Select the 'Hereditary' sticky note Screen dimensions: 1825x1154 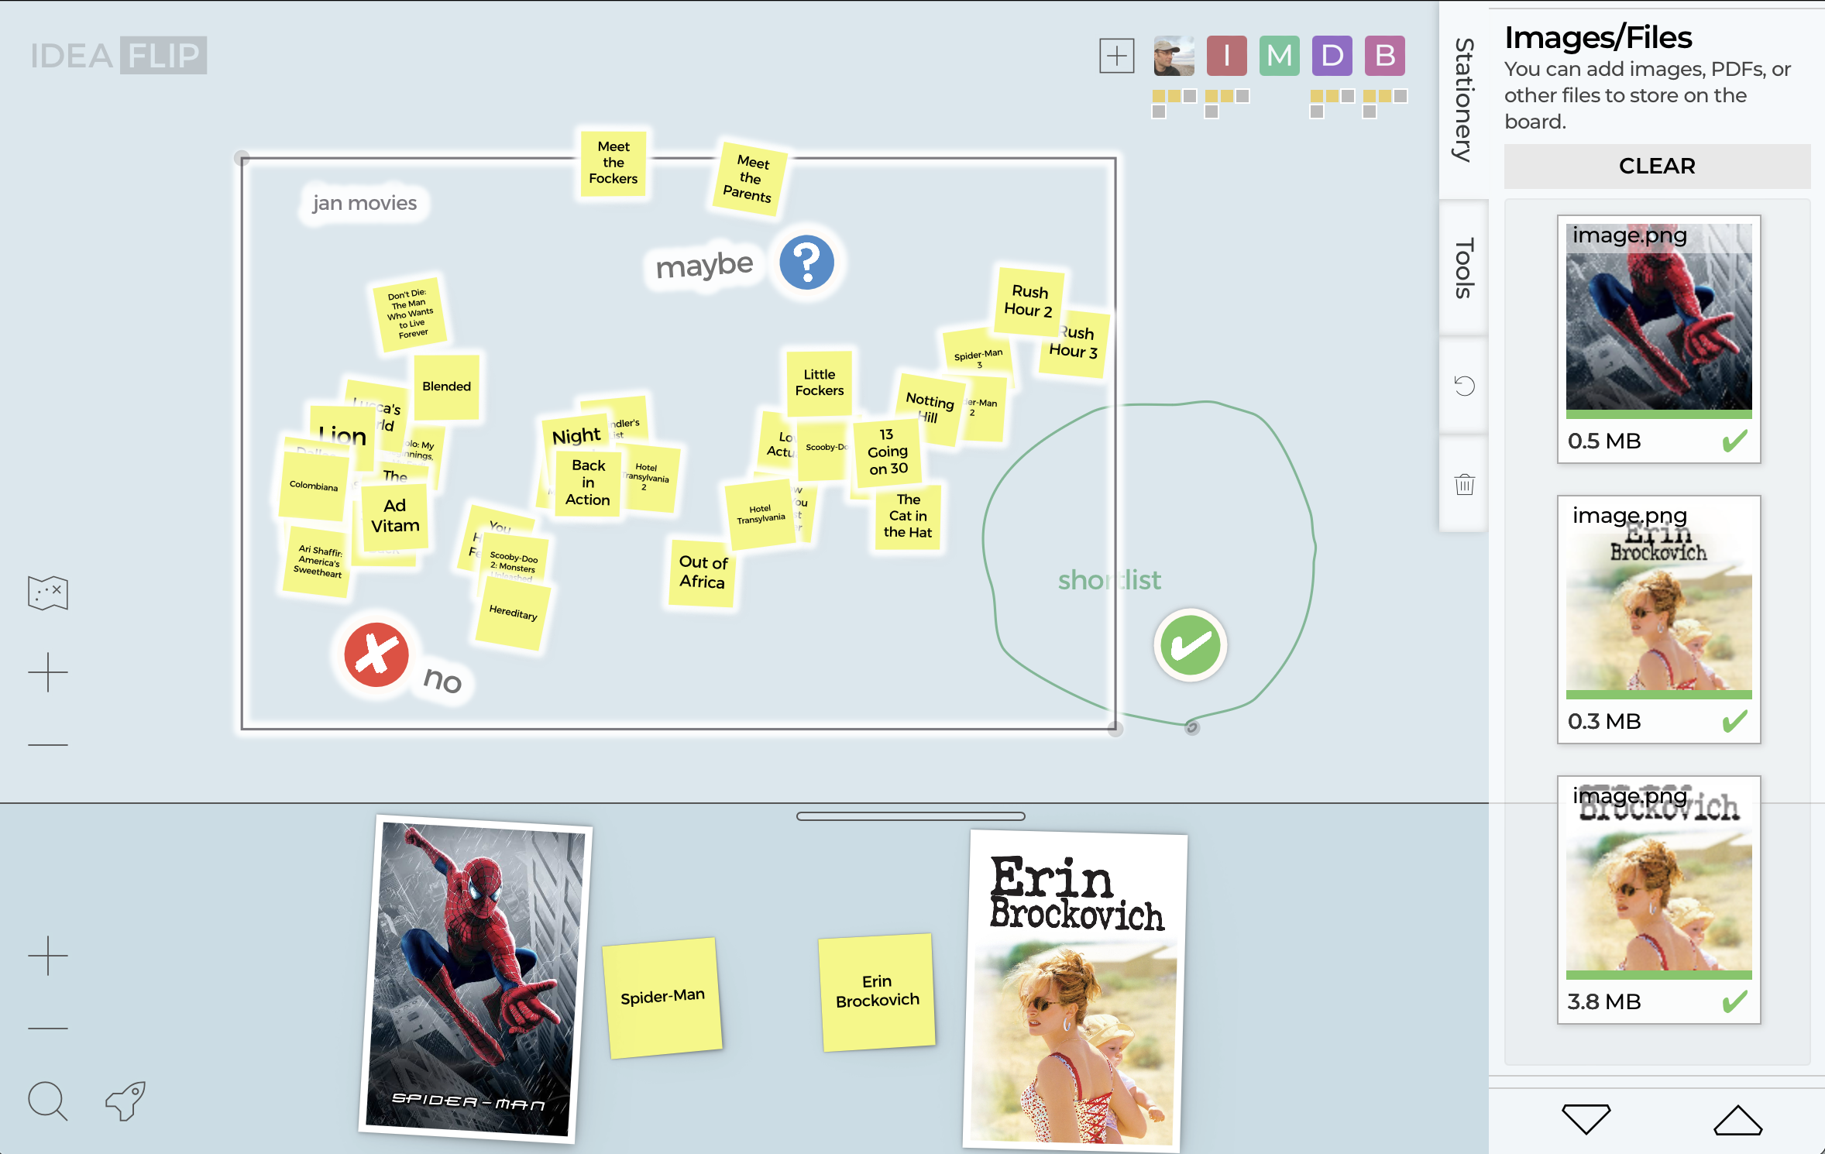pos(512,613)
